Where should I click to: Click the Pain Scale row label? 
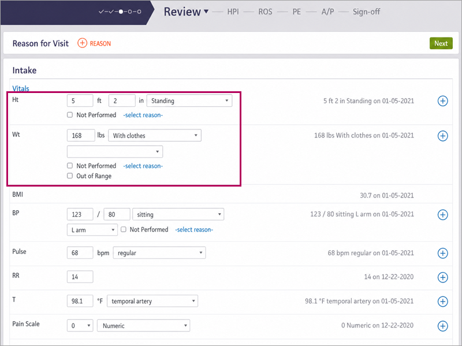[x=26, y=324]
